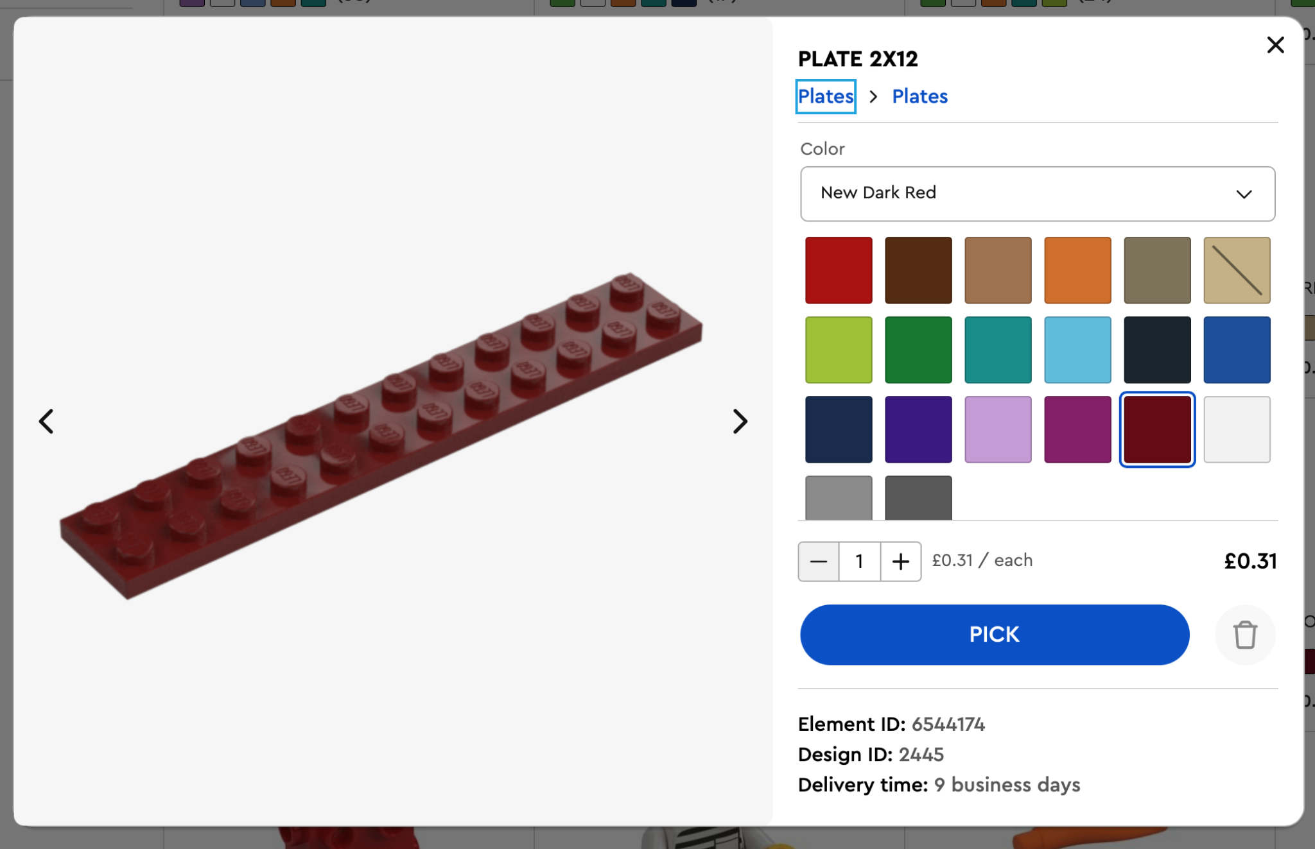Image resolution: width=1315 pixels, height=849 pixels.
Task: Open the first Plates breadcrumb link
Action: coord(825,96)
